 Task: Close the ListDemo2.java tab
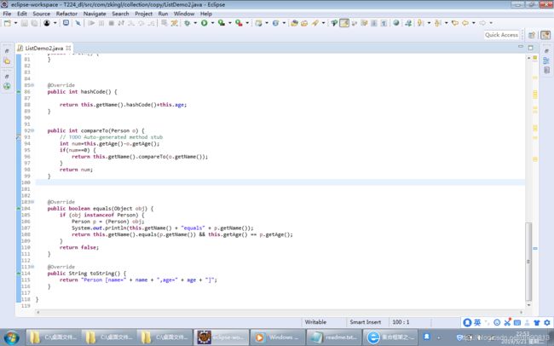[68, 48]
